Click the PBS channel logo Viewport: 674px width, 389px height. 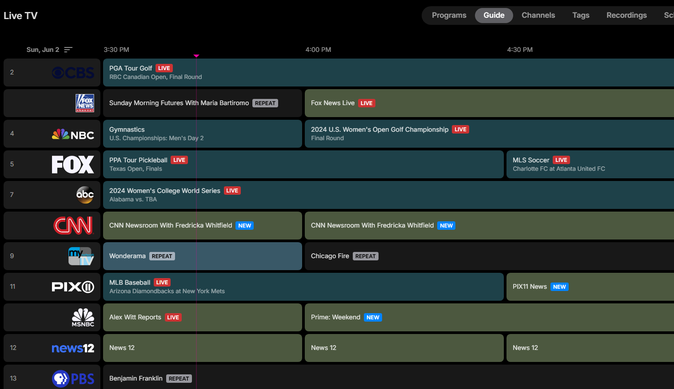[x=72, y=378]
